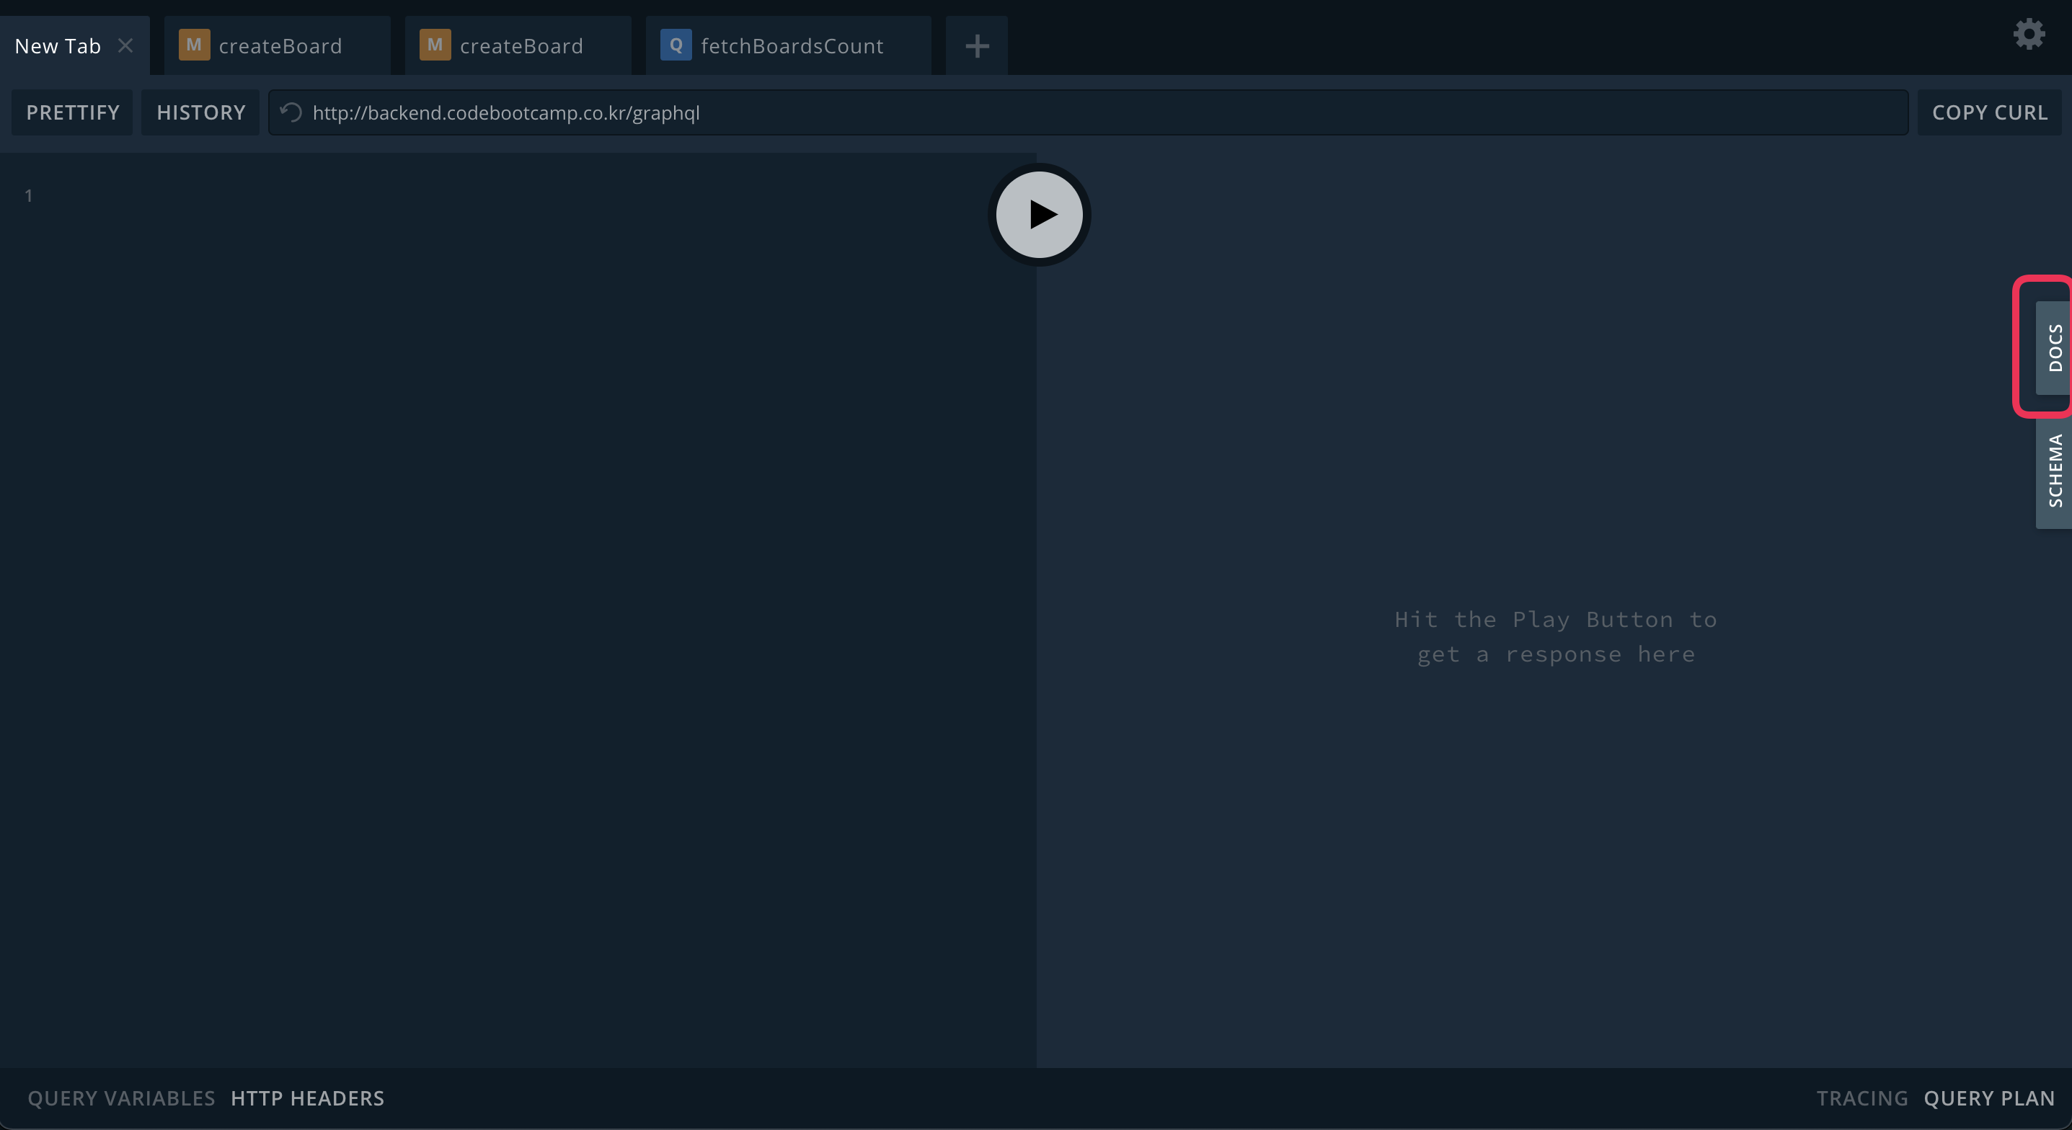
Task: Expand the DOCS side panel
Action: click(2054, 347)
